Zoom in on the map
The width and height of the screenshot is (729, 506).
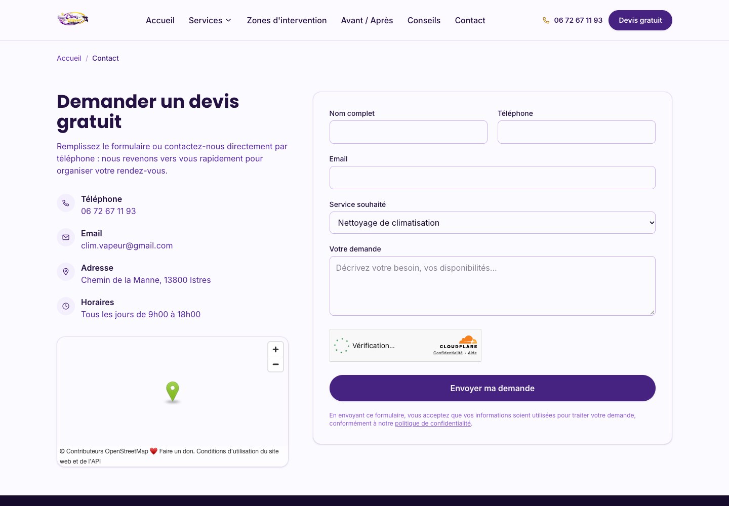point(275,349)
